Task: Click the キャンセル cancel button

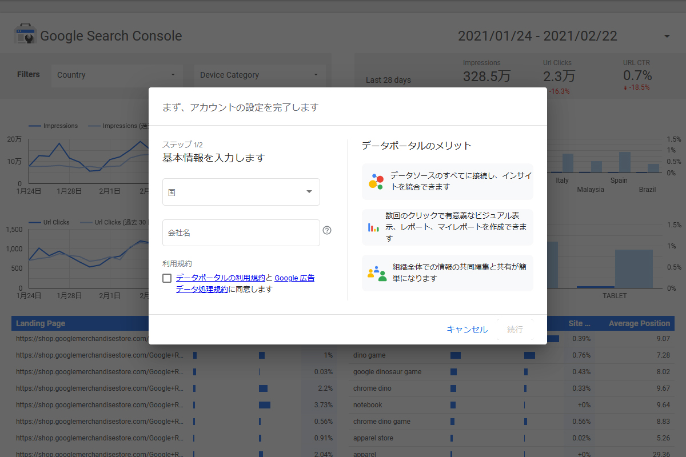Action: coord(467,330)
